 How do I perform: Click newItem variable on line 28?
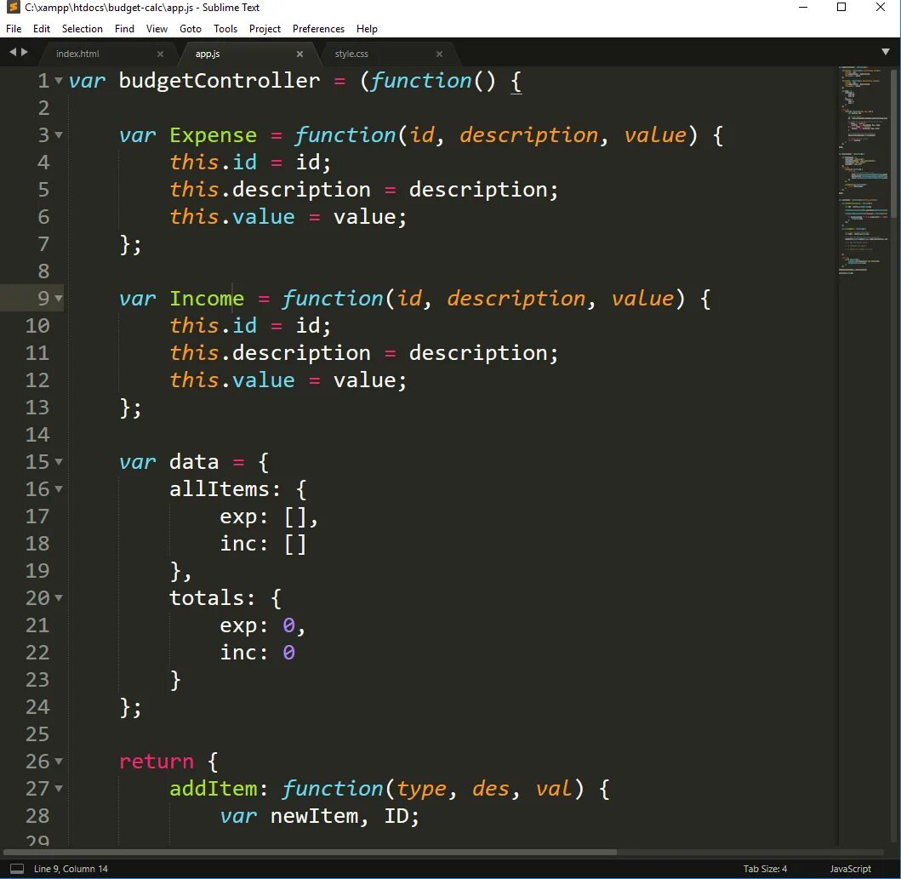click(x=314, y=816)
